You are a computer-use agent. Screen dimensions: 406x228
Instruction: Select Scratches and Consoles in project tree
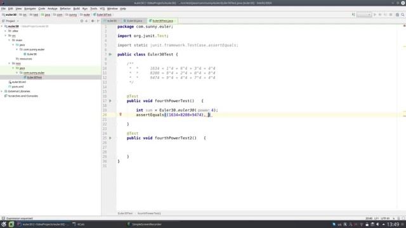[x=21, y=96]
